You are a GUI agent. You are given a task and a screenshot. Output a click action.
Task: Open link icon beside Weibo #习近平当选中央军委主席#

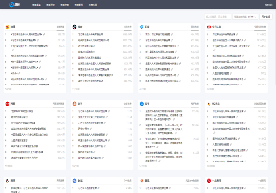point(38,40)
